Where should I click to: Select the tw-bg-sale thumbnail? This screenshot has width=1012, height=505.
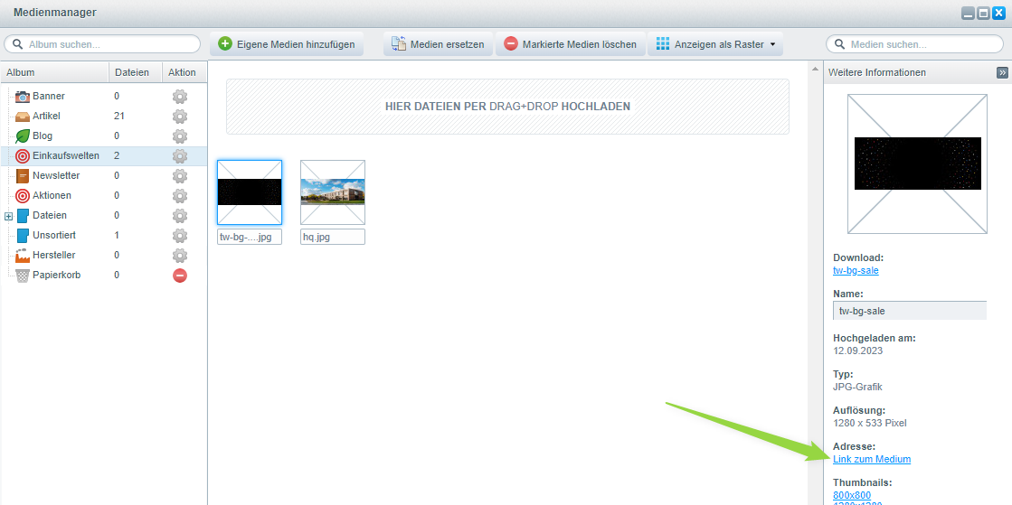click(250, 192)
